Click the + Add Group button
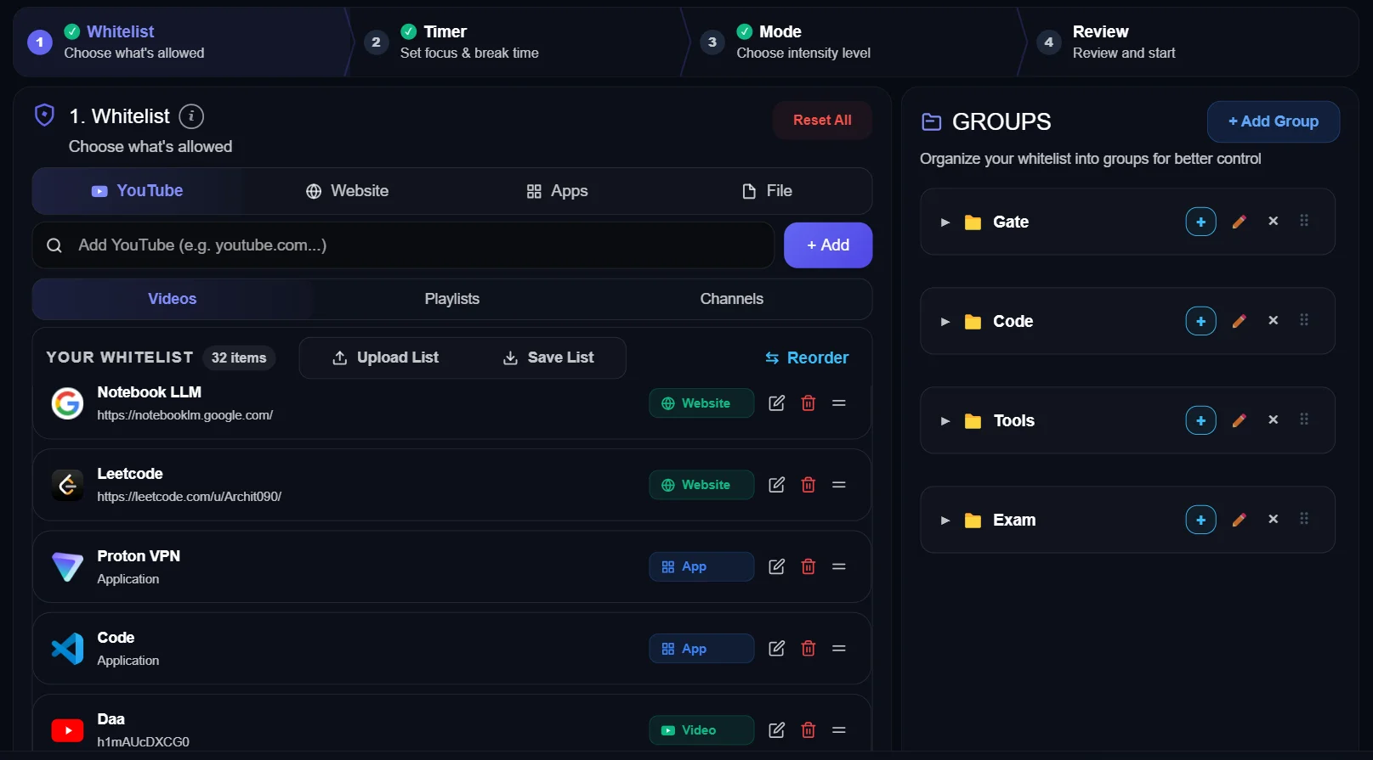The width and height of the screenshot is (1373, 760). point(1274,121)
